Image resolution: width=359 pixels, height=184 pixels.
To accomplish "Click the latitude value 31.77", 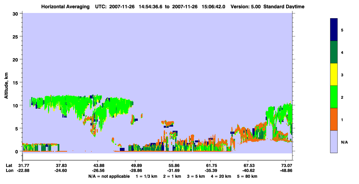I will (23, 166).
